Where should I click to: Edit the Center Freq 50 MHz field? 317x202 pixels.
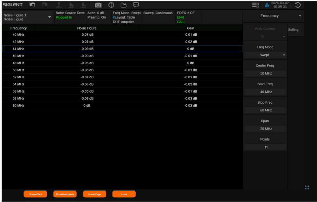click(x=265, y=73)
